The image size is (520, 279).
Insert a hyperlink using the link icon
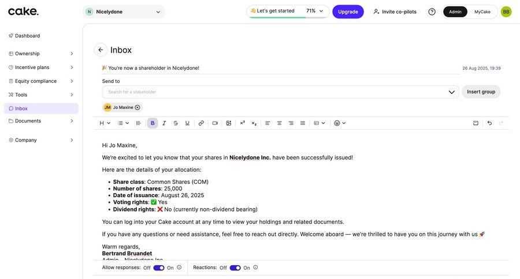point(201,123)
